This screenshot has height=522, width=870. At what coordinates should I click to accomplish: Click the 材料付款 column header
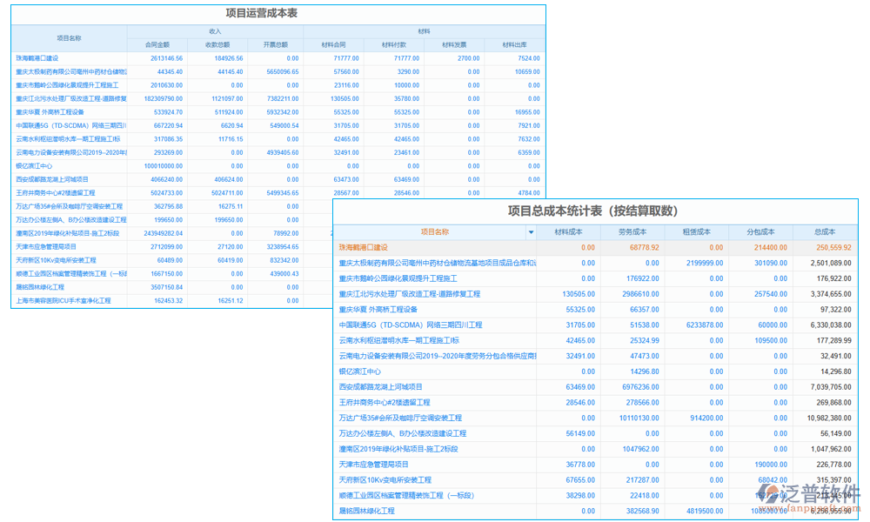[394, 44]
